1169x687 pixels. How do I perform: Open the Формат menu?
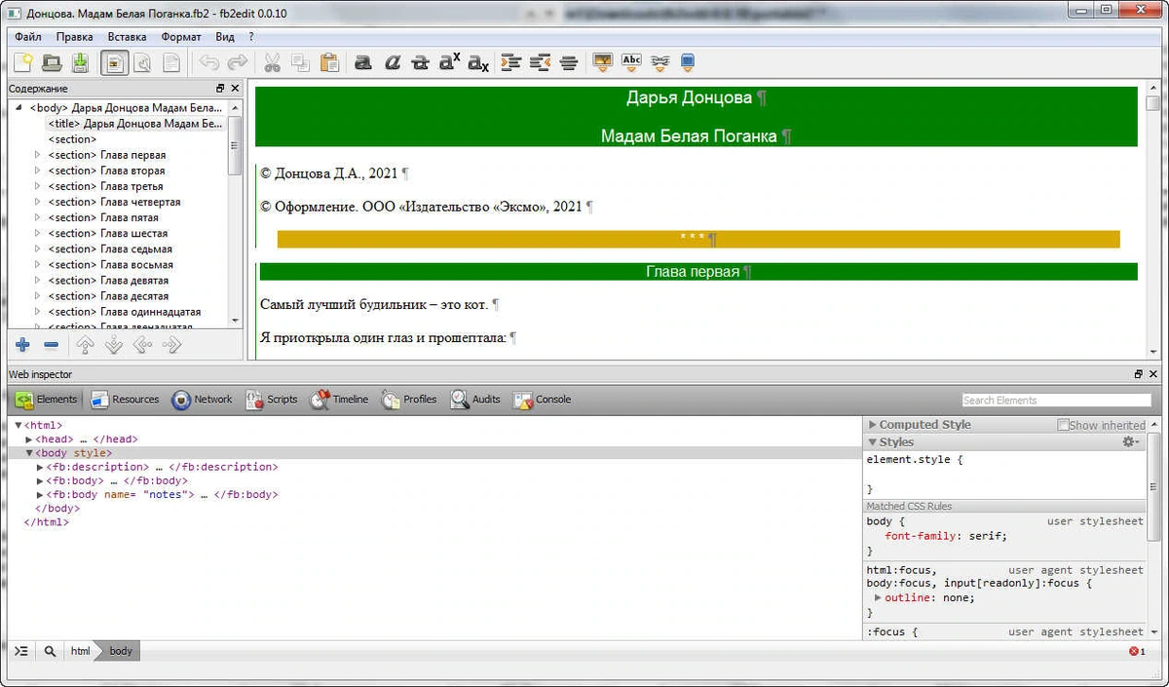pos(181,36)
